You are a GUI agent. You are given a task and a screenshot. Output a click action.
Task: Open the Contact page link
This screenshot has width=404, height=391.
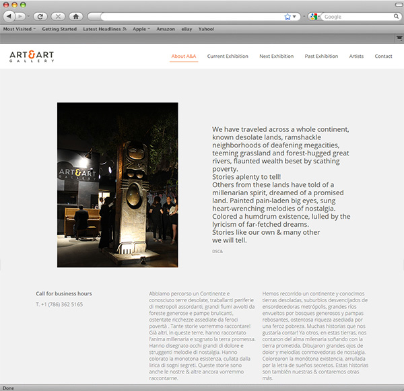click(383, 57)
